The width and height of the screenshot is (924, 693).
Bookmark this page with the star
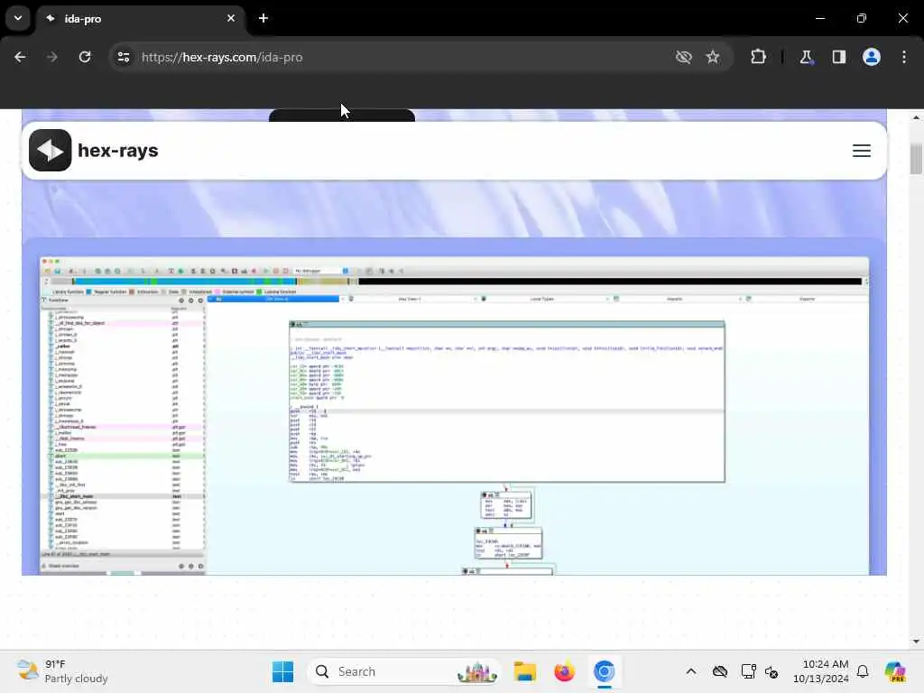click(713, 57)
